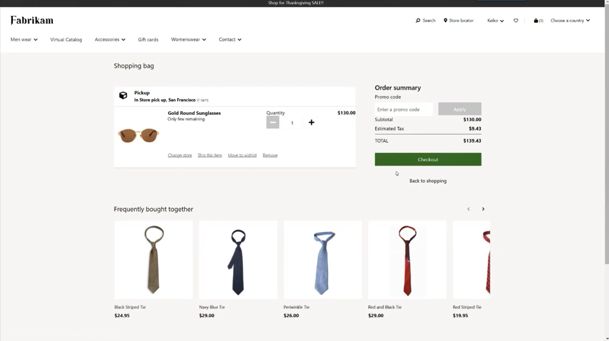Decrease quantity with the minus button
This screenshot has width=609, height=341.
273,122
